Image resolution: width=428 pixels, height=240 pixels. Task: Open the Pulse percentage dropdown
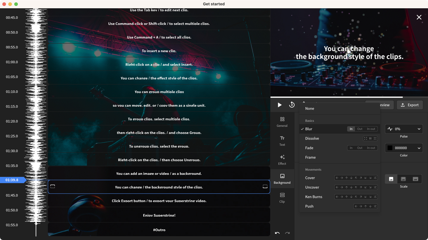pyautogui.click(x=404, y=129)
